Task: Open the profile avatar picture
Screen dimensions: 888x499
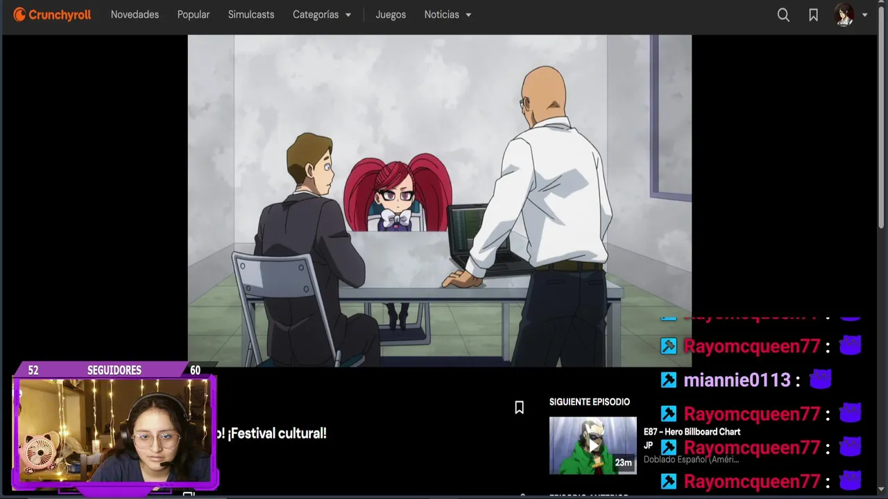Action: pos(844,15)
